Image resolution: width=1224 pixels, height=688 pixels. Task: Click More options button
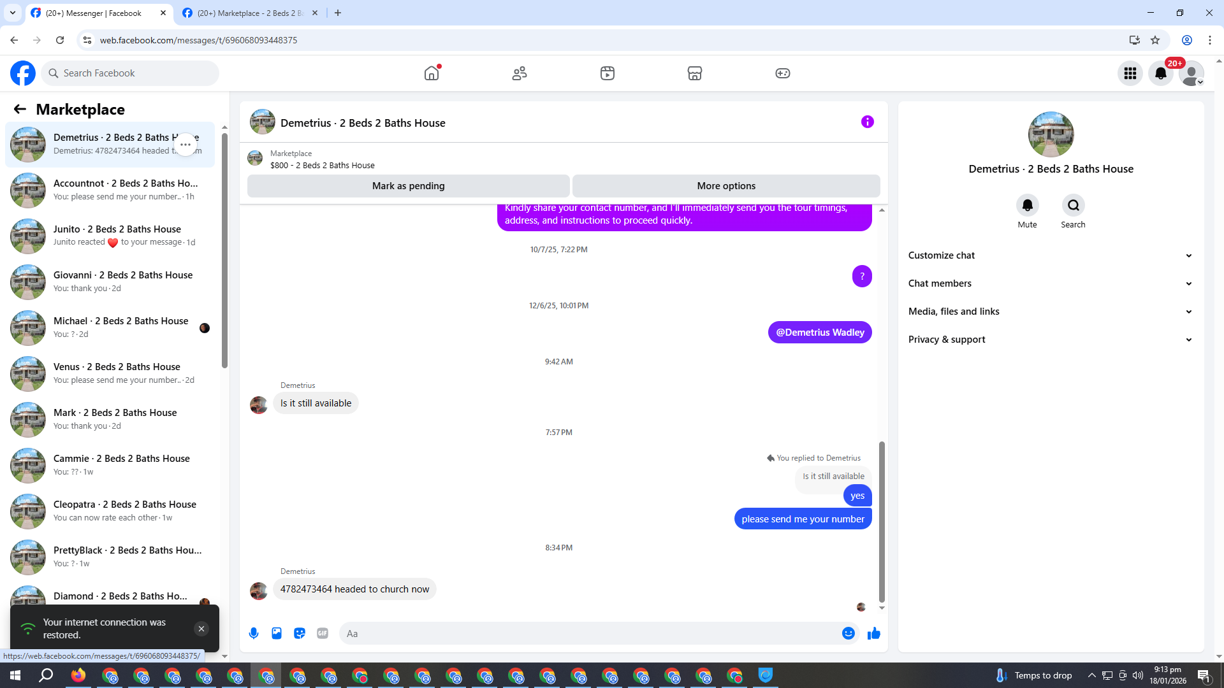tap(726, 186)
